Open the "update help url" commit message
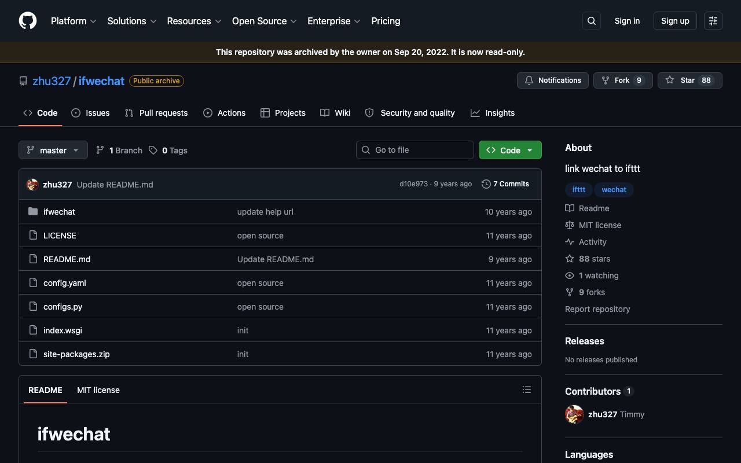 point(265,212)
